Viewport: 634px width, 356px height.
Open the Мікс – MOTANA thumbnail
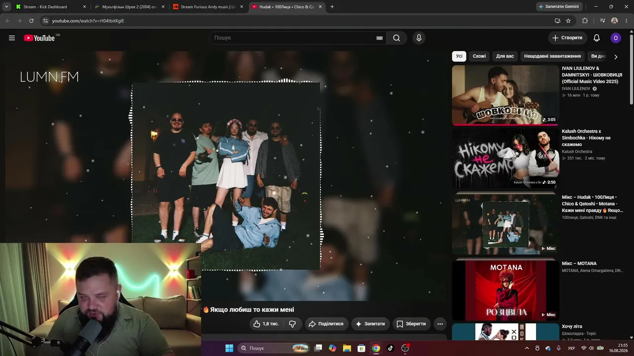pyautogui.click(x=505, y=290)
